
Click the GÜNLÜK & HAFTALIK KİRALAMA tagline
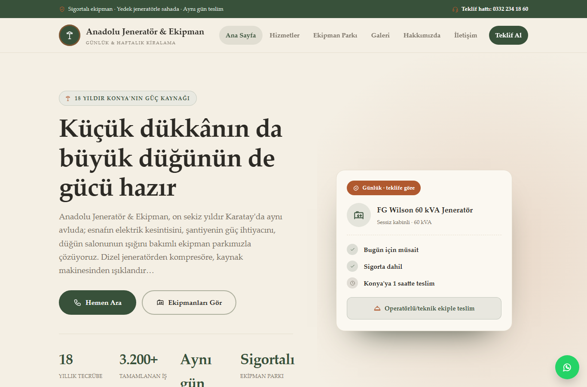coord(131,43)
